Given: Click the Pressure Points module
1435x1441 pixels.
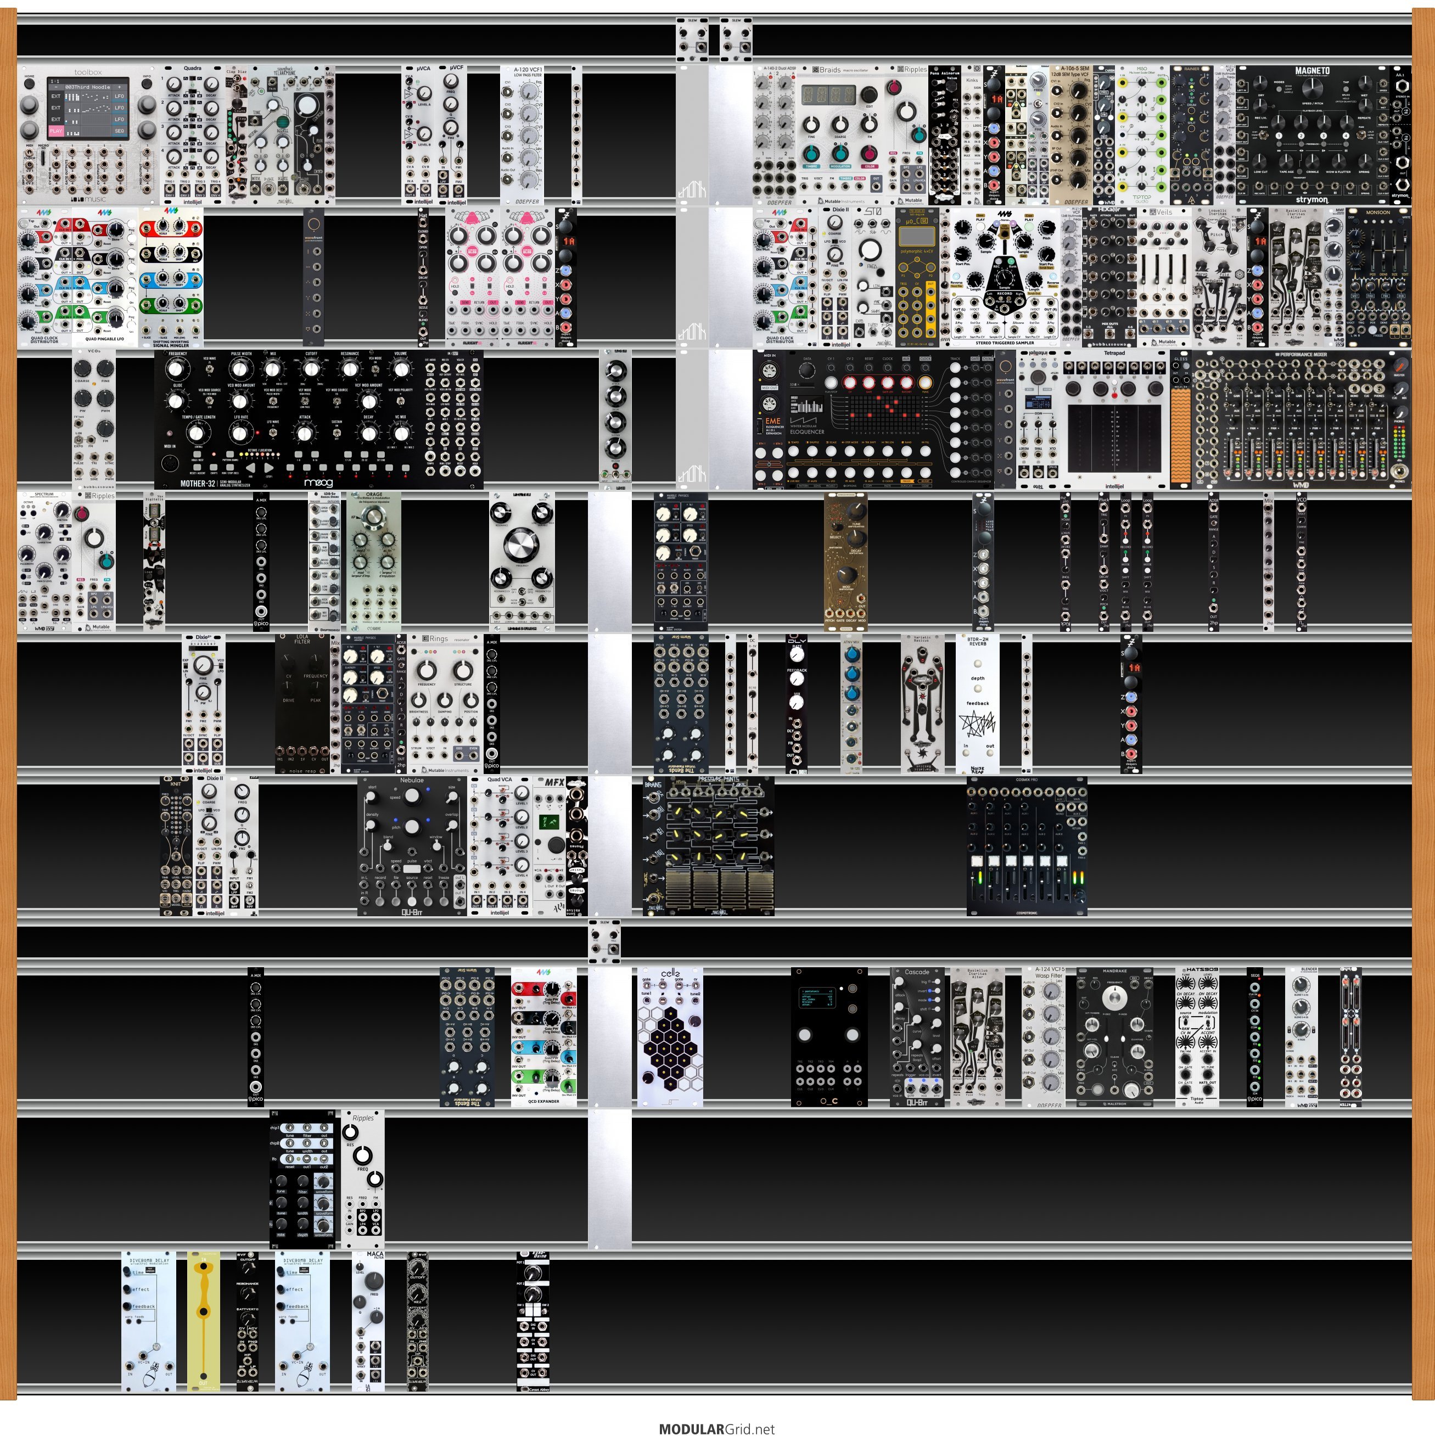Looking at the screenshot, I should pyautogui.click(x=719, y=847).
